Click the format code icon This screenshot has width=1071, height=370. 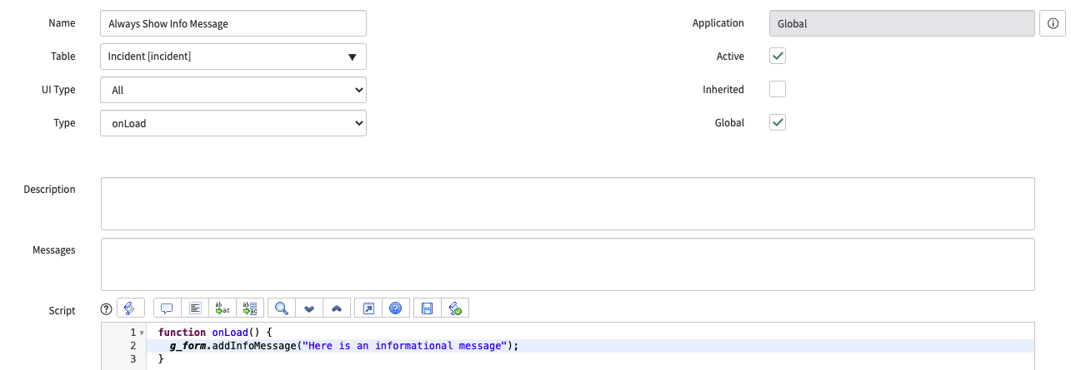click(x=195, y=308)
